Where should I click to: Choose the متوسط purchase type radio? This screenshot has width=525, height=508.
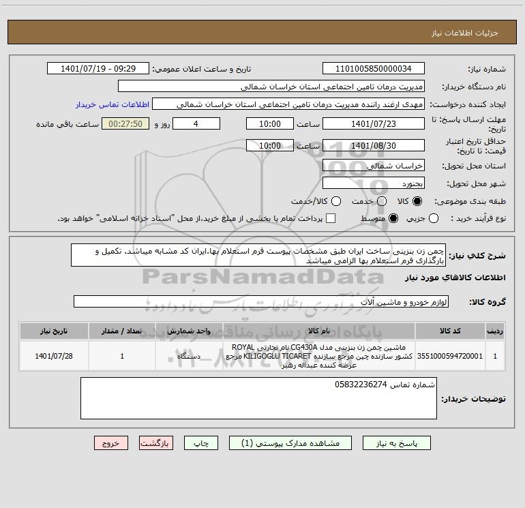[x=393, y=218]
